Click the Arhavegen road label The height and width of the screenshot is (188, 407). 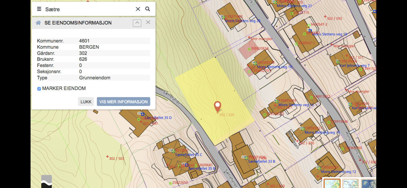coord(293,140)
